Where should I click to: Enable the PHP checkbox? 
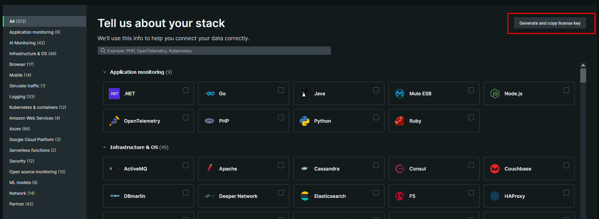click(x=281, y=117)
